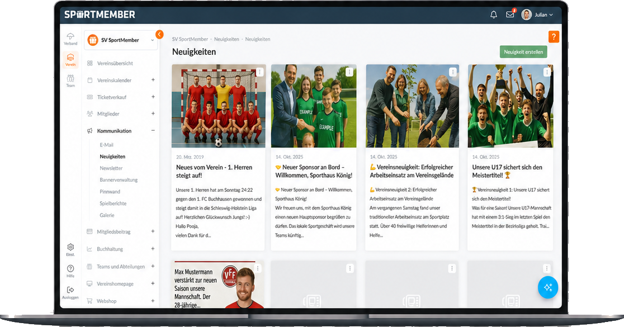Image resolution: width=624 pixels, height=327 pixels.
Task: Collapse sidebar with orange arrow button
Action: 159,34
